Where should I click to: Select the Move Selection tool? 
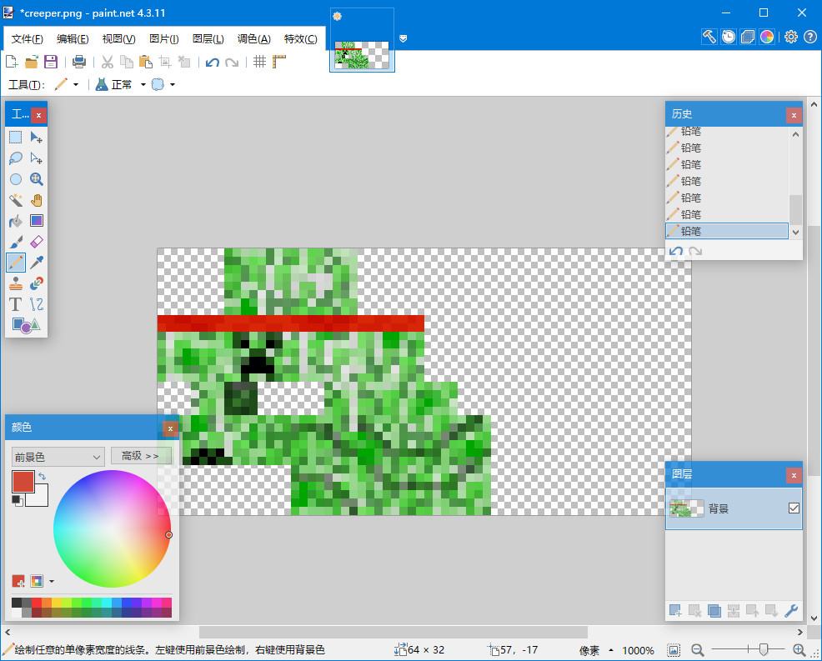36,158
